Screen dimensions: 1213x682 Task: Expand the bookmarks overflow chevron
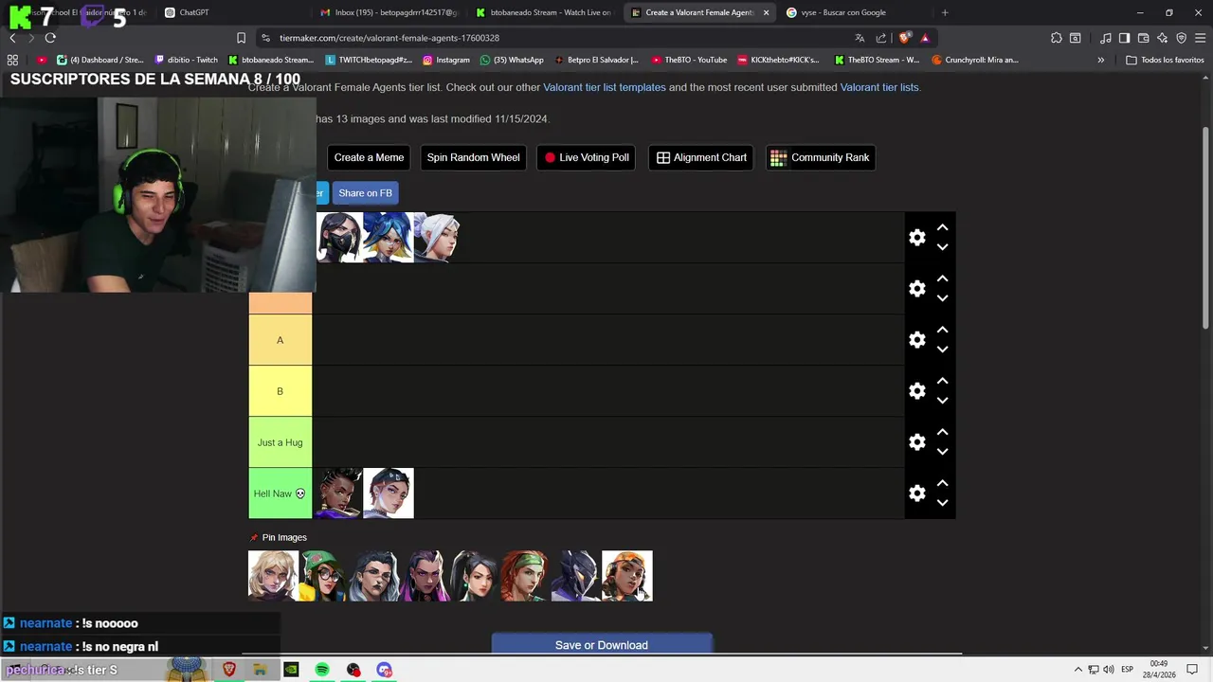(x=1100, y=60)
